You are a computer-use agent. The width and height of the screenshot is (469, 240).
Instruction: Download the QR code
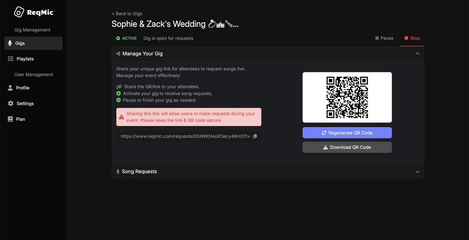point(347,147)
